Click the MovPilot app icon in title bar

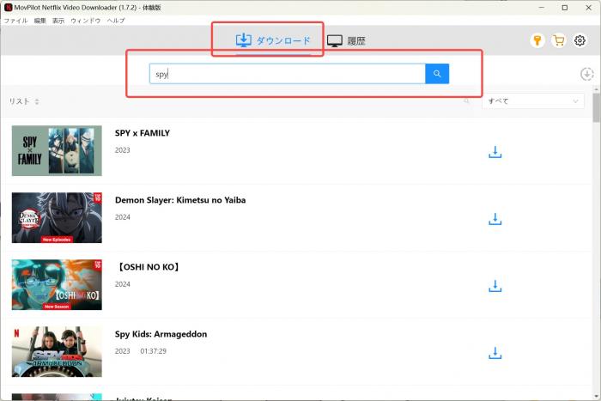(8, 7)
